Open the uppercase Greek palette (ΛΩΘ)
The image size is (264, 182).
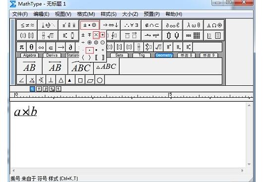(x=214, y=25)
